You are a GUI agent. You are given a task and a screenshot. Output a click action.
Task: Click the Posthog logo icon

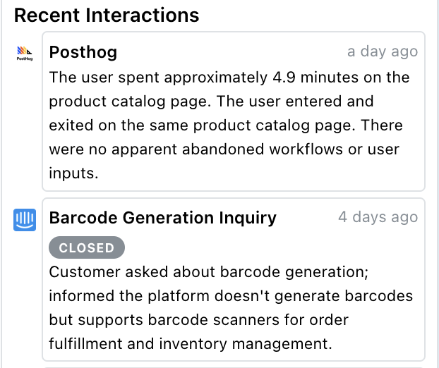(x=24, y=52)
